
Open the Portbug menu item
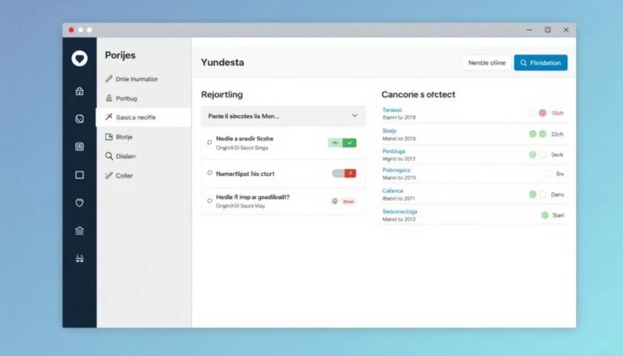pyautogui.click(x=143, y=98)
